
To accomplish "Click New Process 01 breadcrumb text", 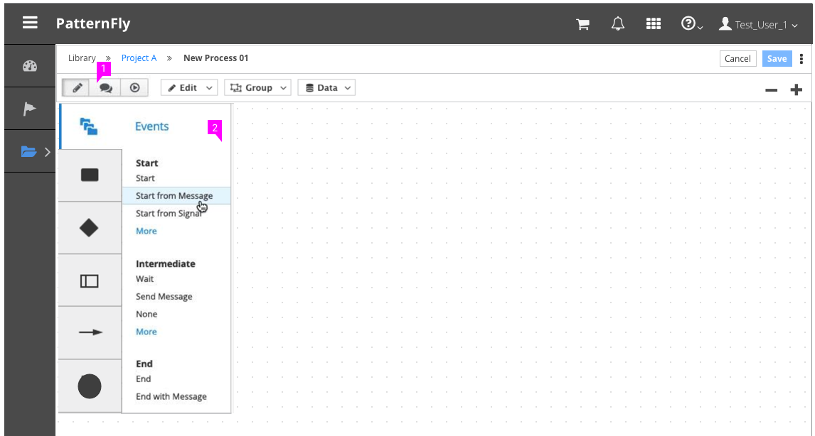I will pyautogui.click(x=215, y=58).
